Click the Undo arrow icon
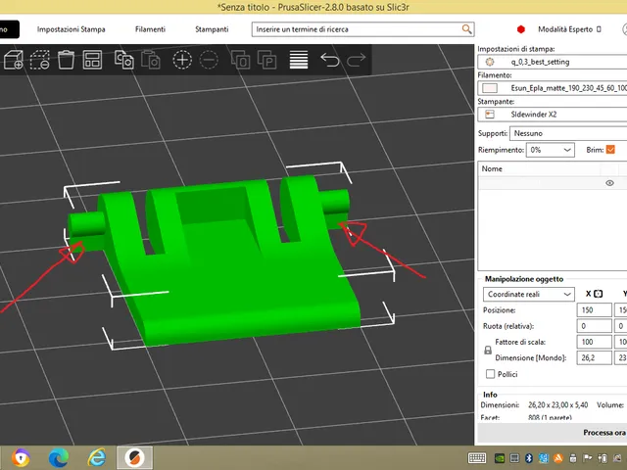This screenshot has height=470, width=627. pyautogui.click(x=330, y=60)
